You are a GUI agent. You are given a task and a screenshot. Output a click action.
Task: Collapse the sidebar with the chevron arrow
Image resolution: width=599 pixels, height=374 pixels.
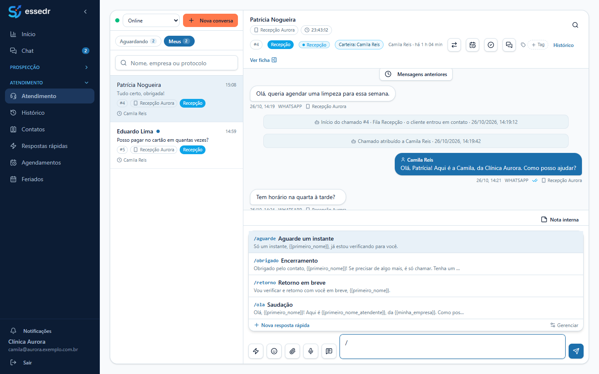85,12
